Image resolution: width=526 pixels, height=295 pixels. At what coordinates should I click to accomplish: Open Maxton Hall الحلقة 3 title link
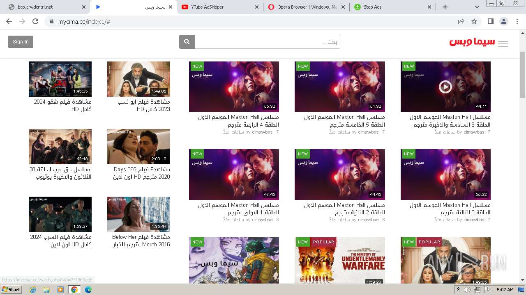tap(450, 209)
